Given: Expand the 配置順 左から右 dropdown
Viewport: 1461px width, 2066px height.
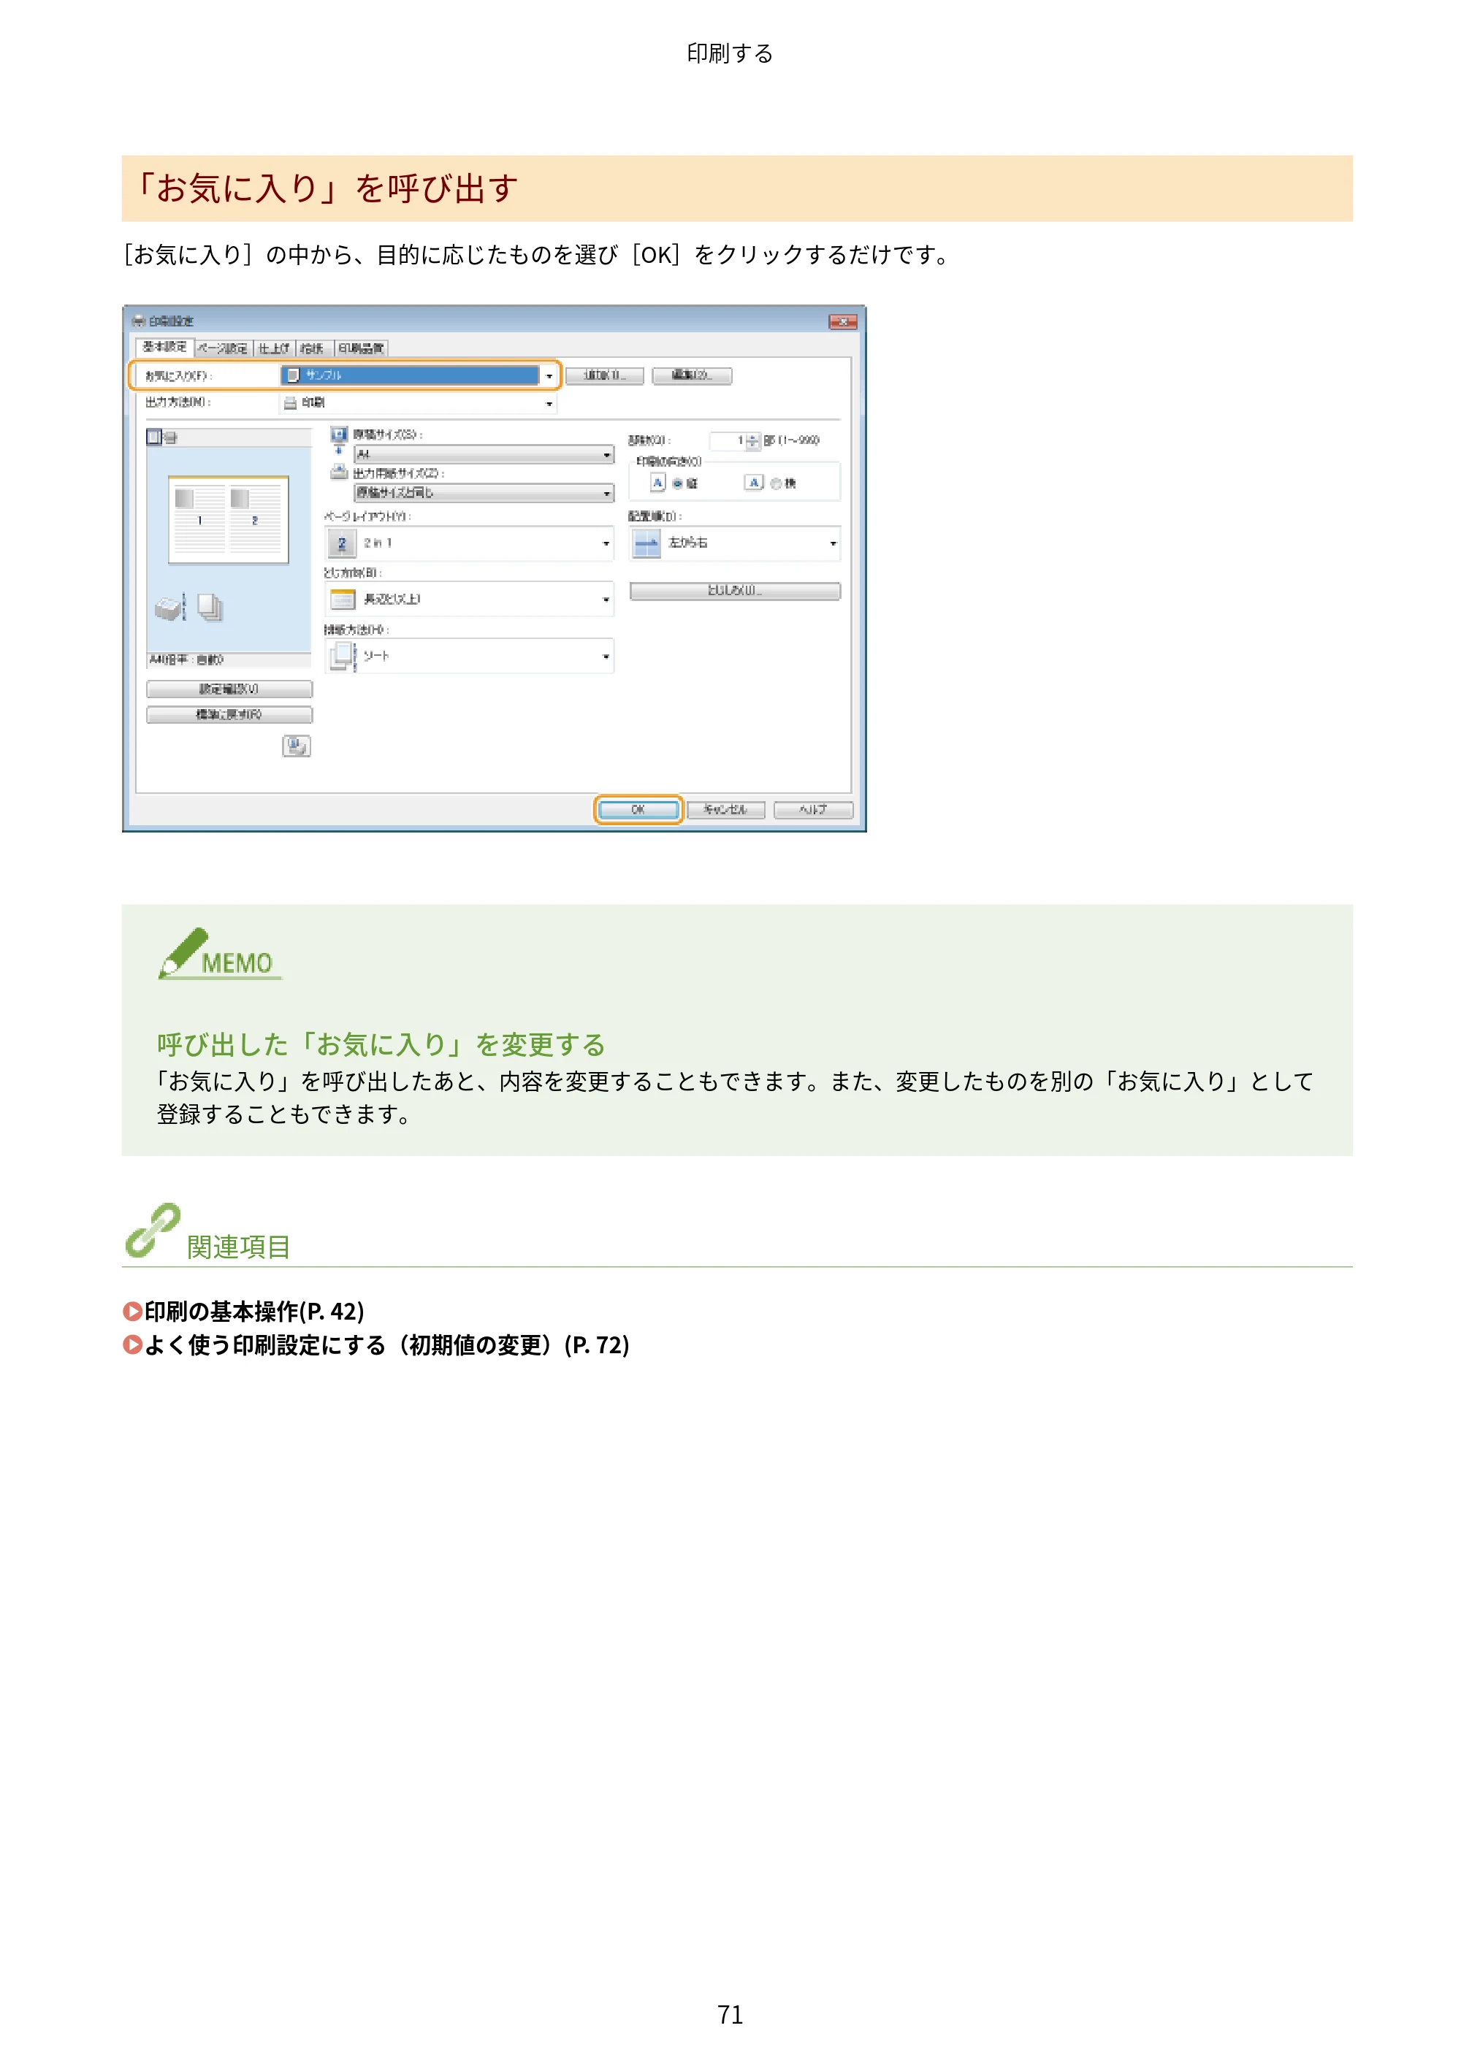Looking at the screenshot, I should 735,543.
